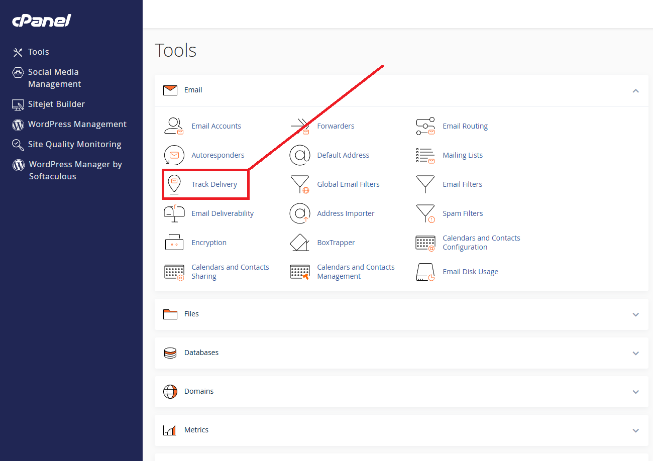Expand the Domains section chevron
The width and height of the screenshot is (653, 461).
(636, 392)
